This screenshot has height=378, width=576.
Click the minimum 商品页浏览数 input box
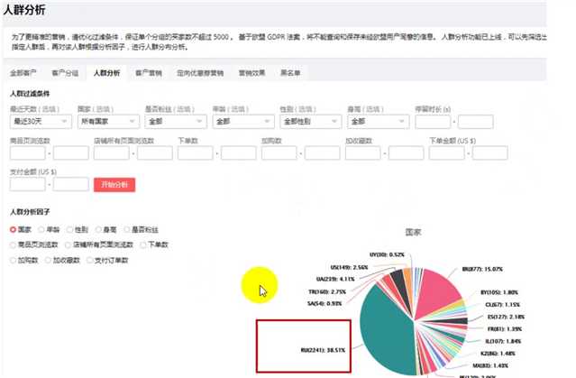(28, 153)
